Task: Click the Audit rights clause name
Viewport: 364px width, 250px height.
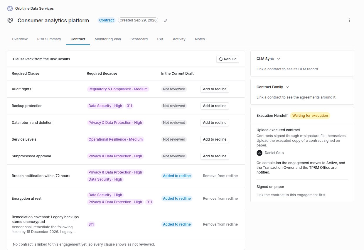Action: point(21,89)
